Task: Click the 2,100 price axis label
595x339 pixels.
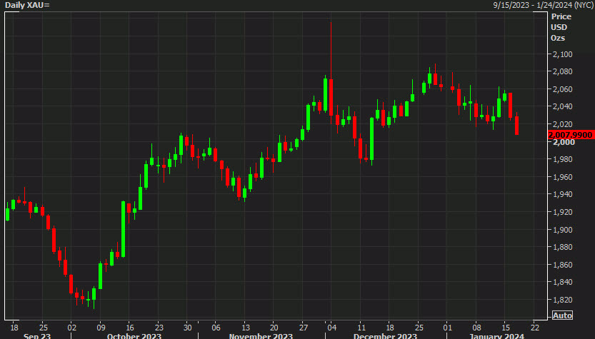Action: pyautogui.click(x=562, y=54)
